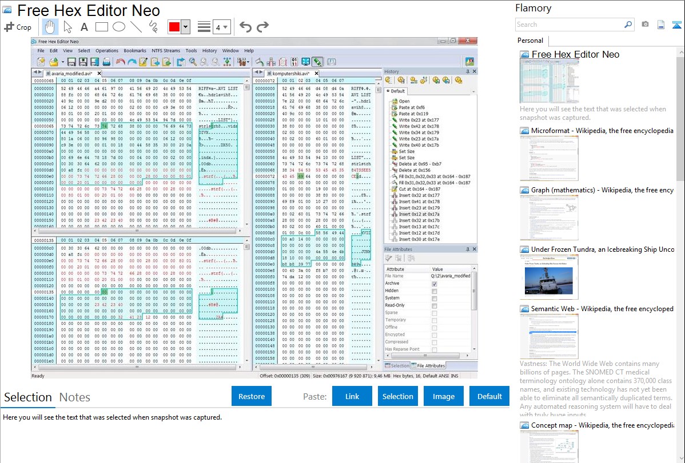Toggle the Archive attribute checkbox
The height and width of the screenshot is (463, 685).
434,284
